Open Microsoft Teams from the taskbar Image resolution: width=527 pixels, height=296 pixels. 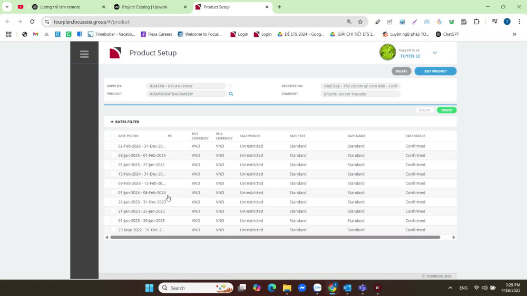[363, 288]
